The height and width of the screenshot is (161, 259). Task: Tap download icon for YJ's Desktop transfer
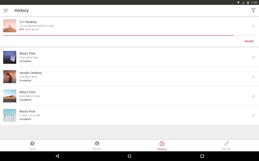(253, 26)
